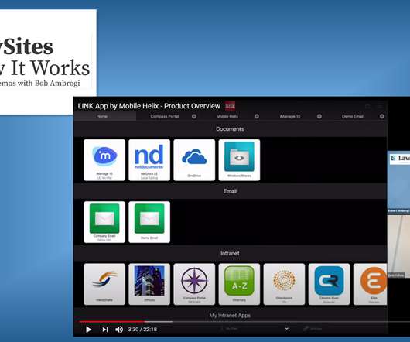The image size is (410, 342).
Task: Open the Chrome River CR tile
Action: [x=330, y=284]
